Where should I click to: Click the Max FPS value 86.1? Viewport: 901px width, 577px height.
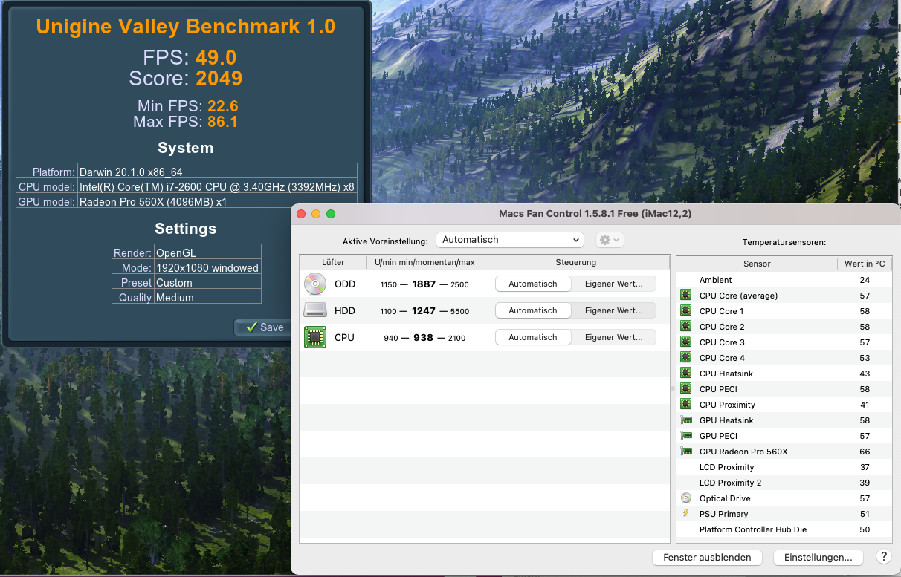click(223, 122)
